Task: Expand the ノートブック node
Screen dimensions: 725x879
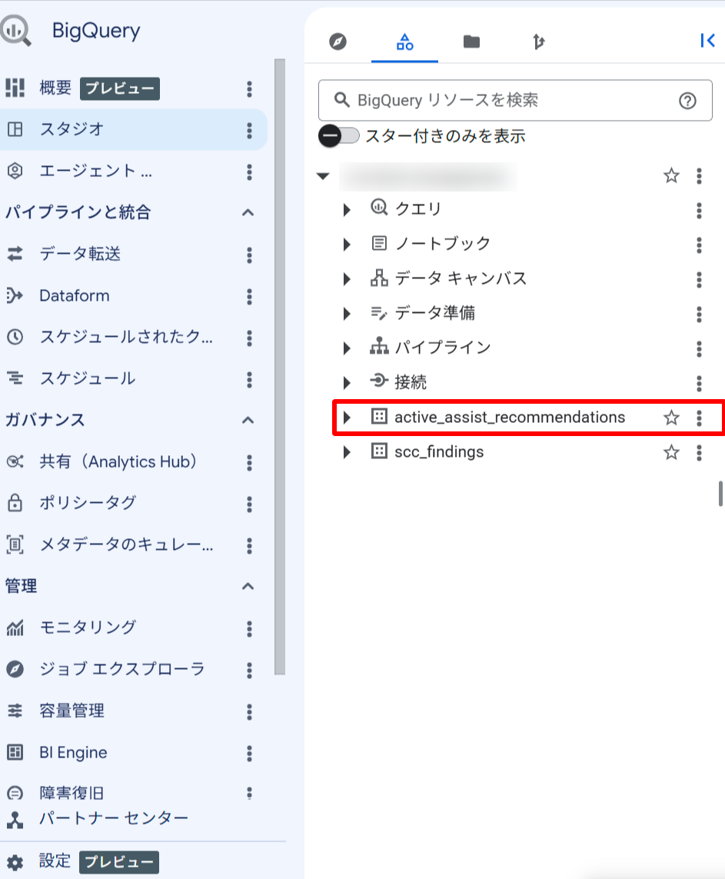Action: [347, 245]
